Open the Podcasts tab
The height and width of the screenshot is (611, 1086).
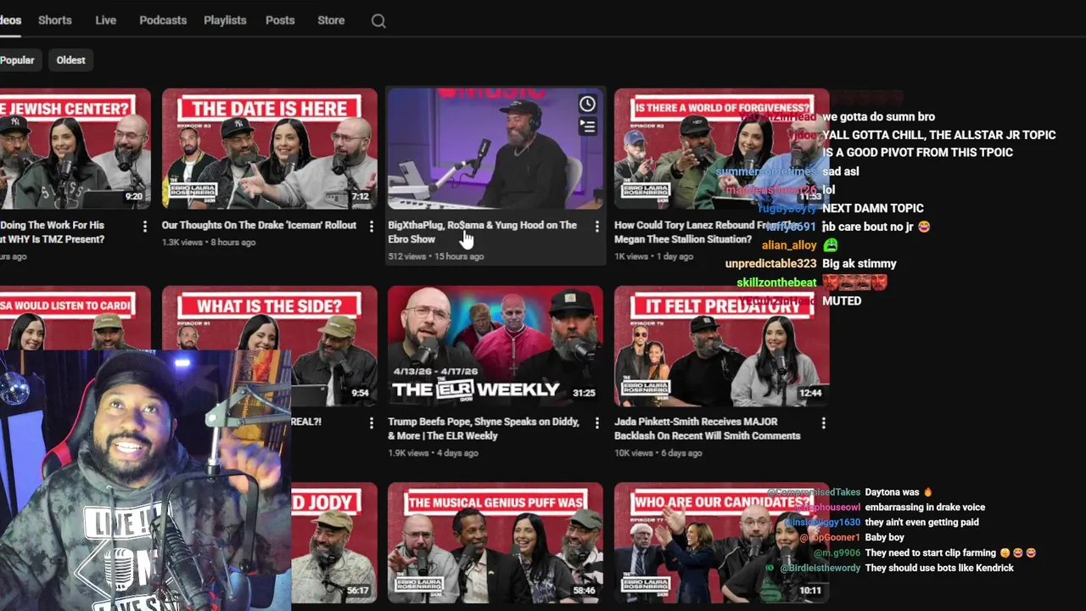163,20
